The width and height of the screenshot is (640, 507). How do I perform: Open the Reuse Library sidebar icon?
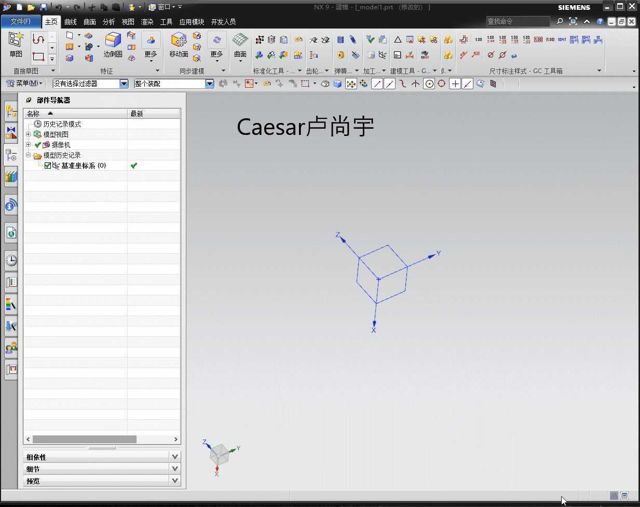click(x=11, y=176)
